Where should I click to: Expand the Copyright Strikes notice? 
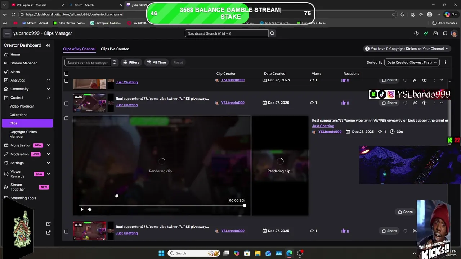407,49
